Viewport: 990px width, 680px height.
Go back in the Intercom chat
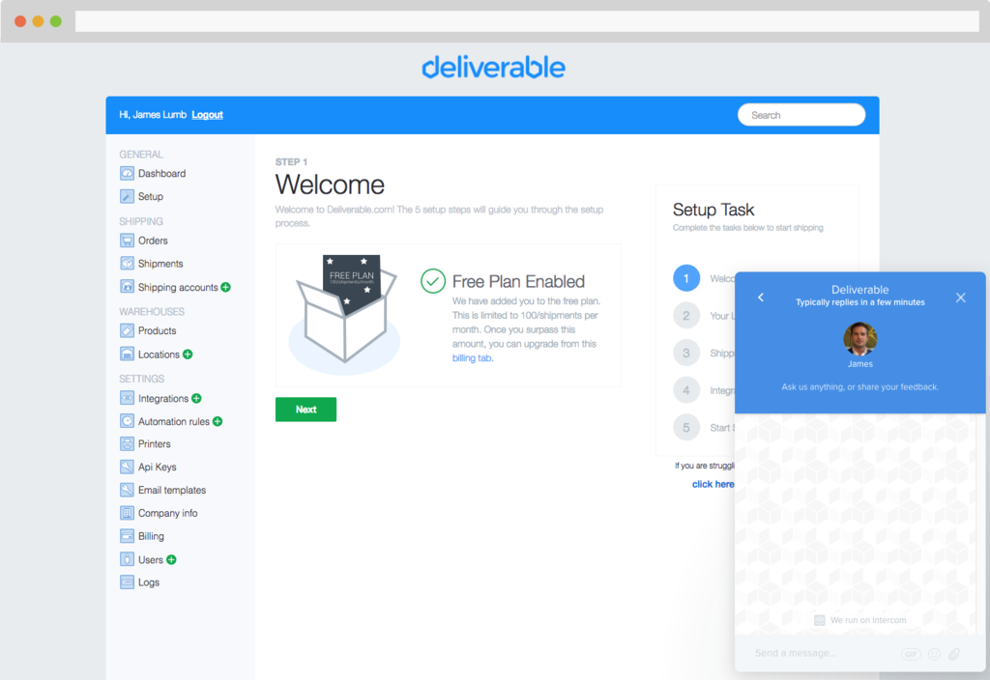click(761, 297)
